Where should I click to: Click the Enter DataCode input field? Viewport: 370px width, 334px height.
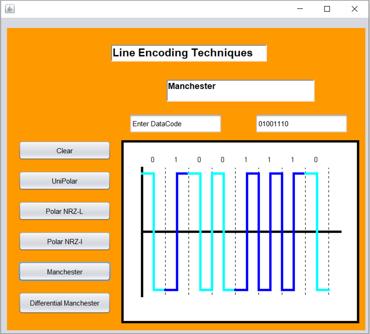[x=176, y=123]
